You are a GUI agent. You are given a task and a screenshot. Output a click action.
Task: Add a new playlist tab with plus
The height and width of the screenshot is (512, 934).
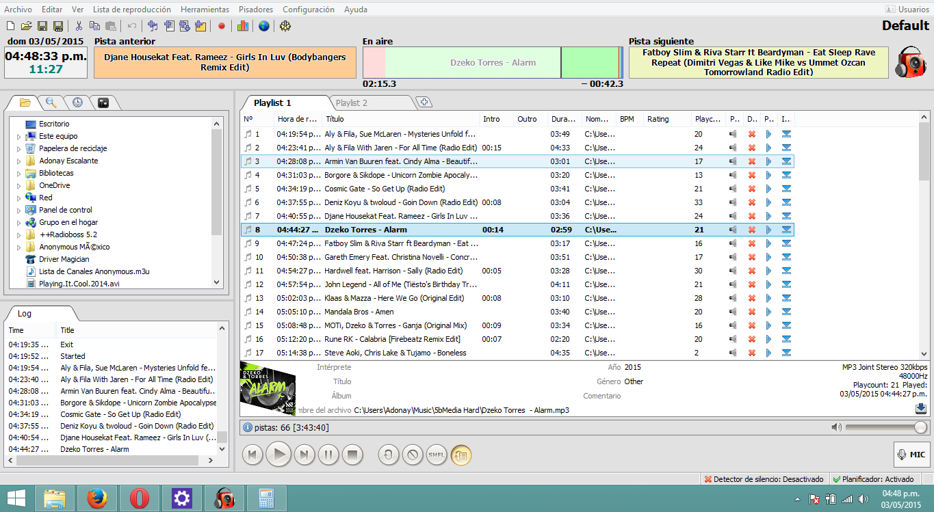pos(425,103)
